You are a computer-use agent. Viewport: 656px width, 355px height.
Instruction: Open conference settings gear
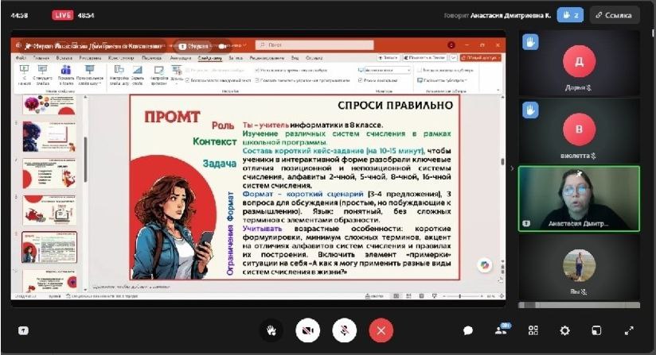coord(564,330)
